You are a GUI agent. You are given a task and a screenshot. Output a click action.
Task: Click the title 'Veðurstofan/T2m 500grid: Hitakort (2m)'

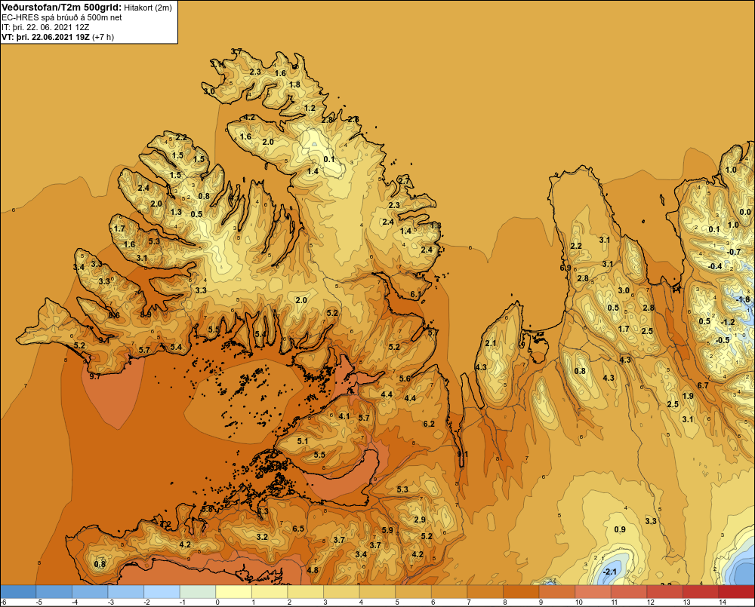[87, 8]
